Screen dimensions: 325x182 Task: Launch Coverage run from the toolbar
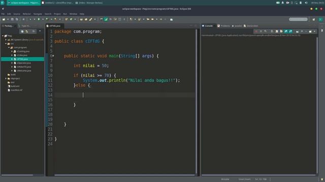click(x=47, y=19)
